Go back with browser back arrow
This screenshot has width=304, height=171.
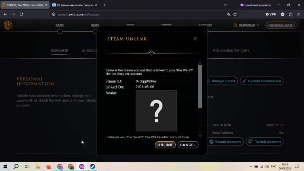5,14
